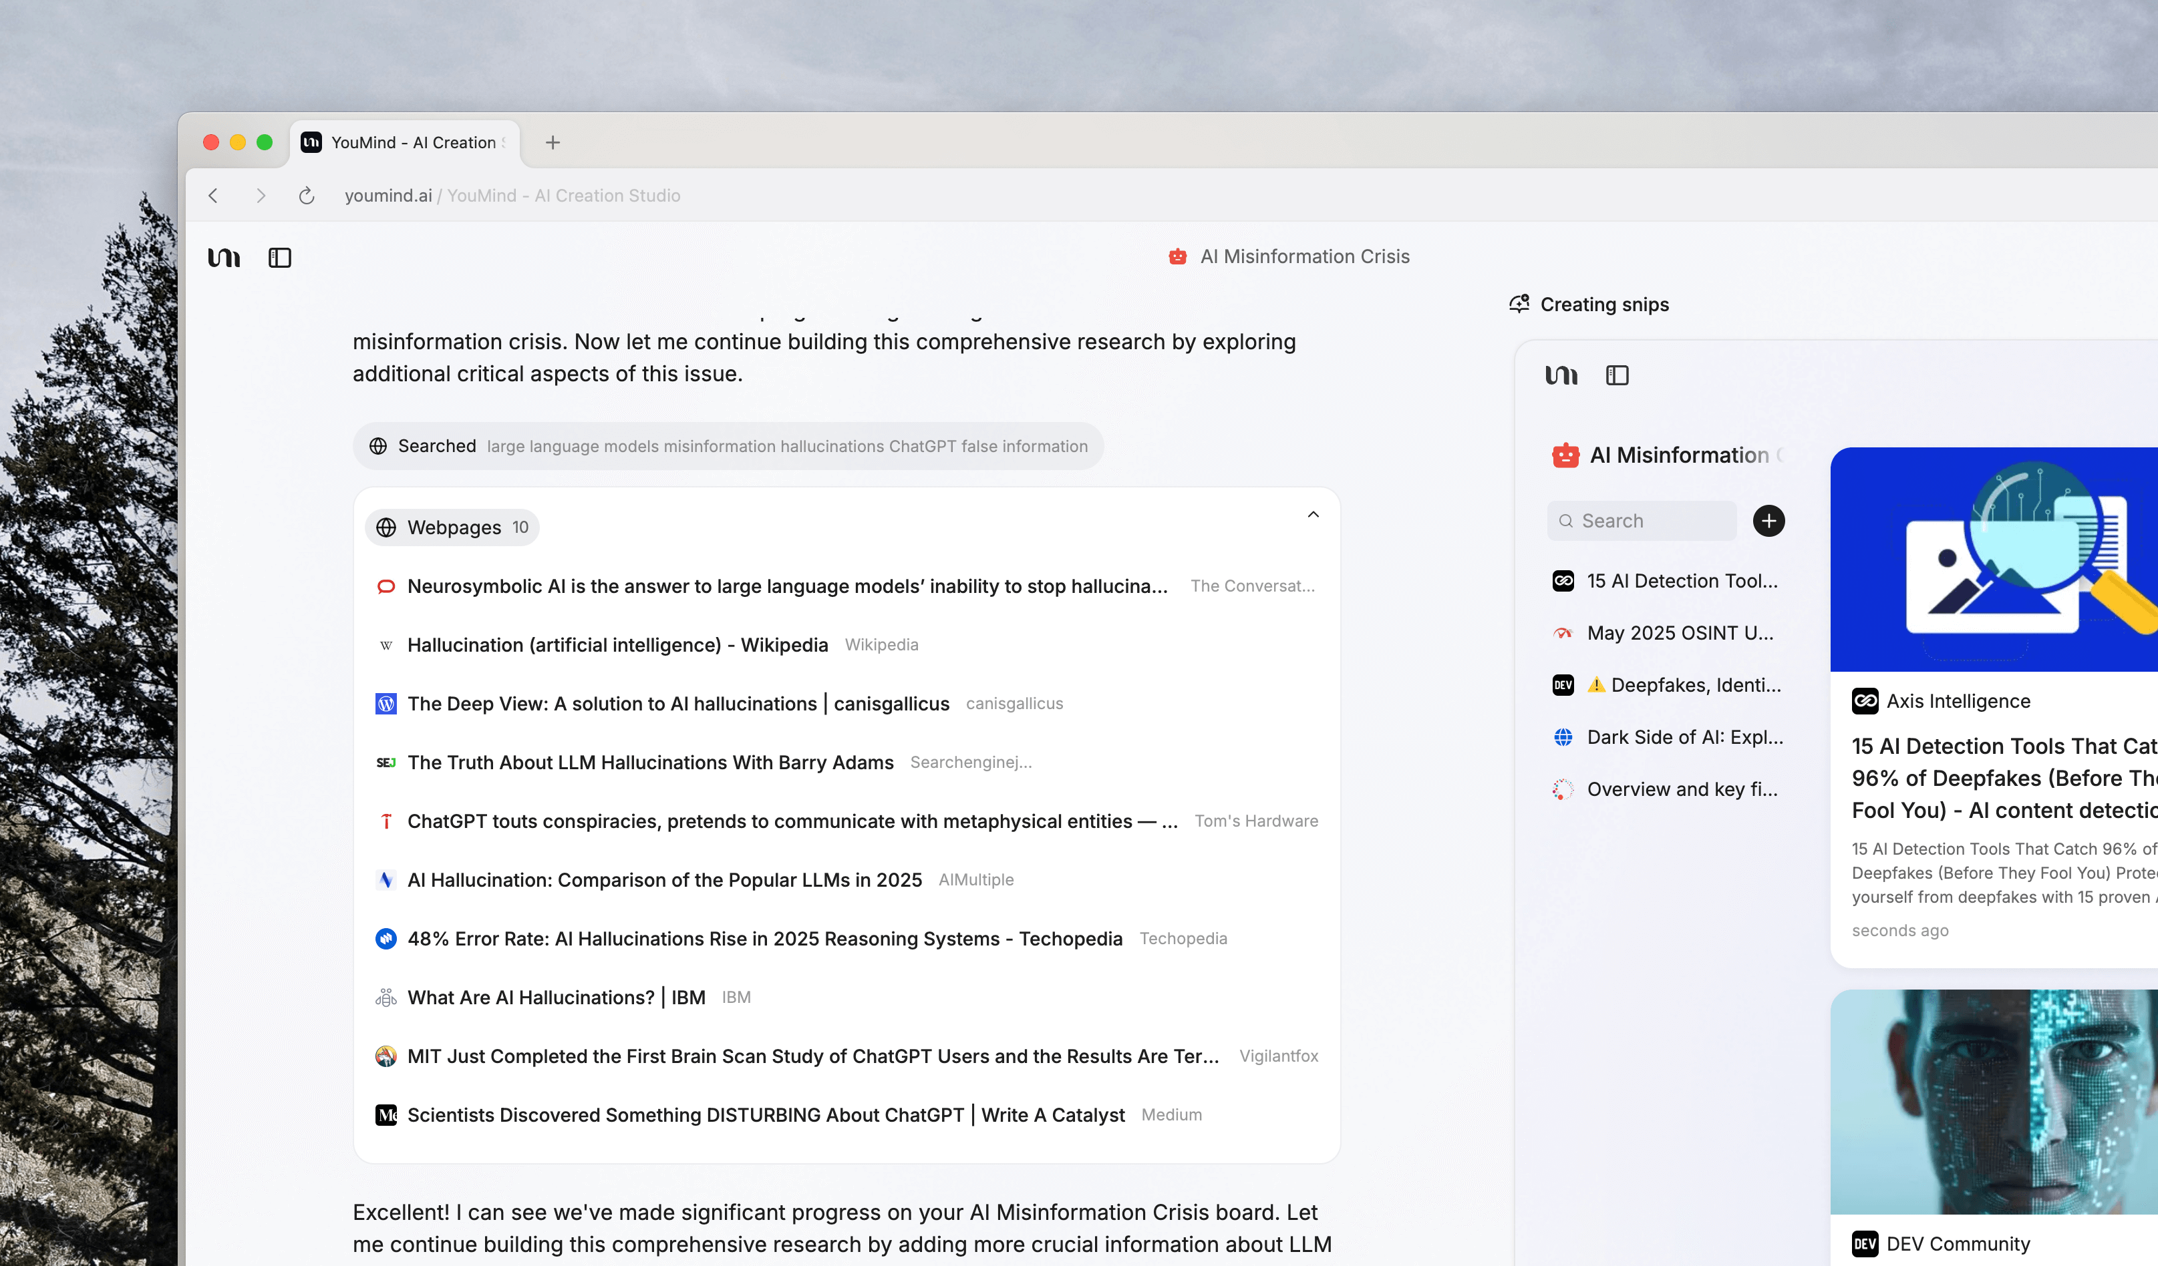Toggle the inner board sidebar panel icon
The height and width of the screenshot is (1266, 2158).
point(1617,375)
